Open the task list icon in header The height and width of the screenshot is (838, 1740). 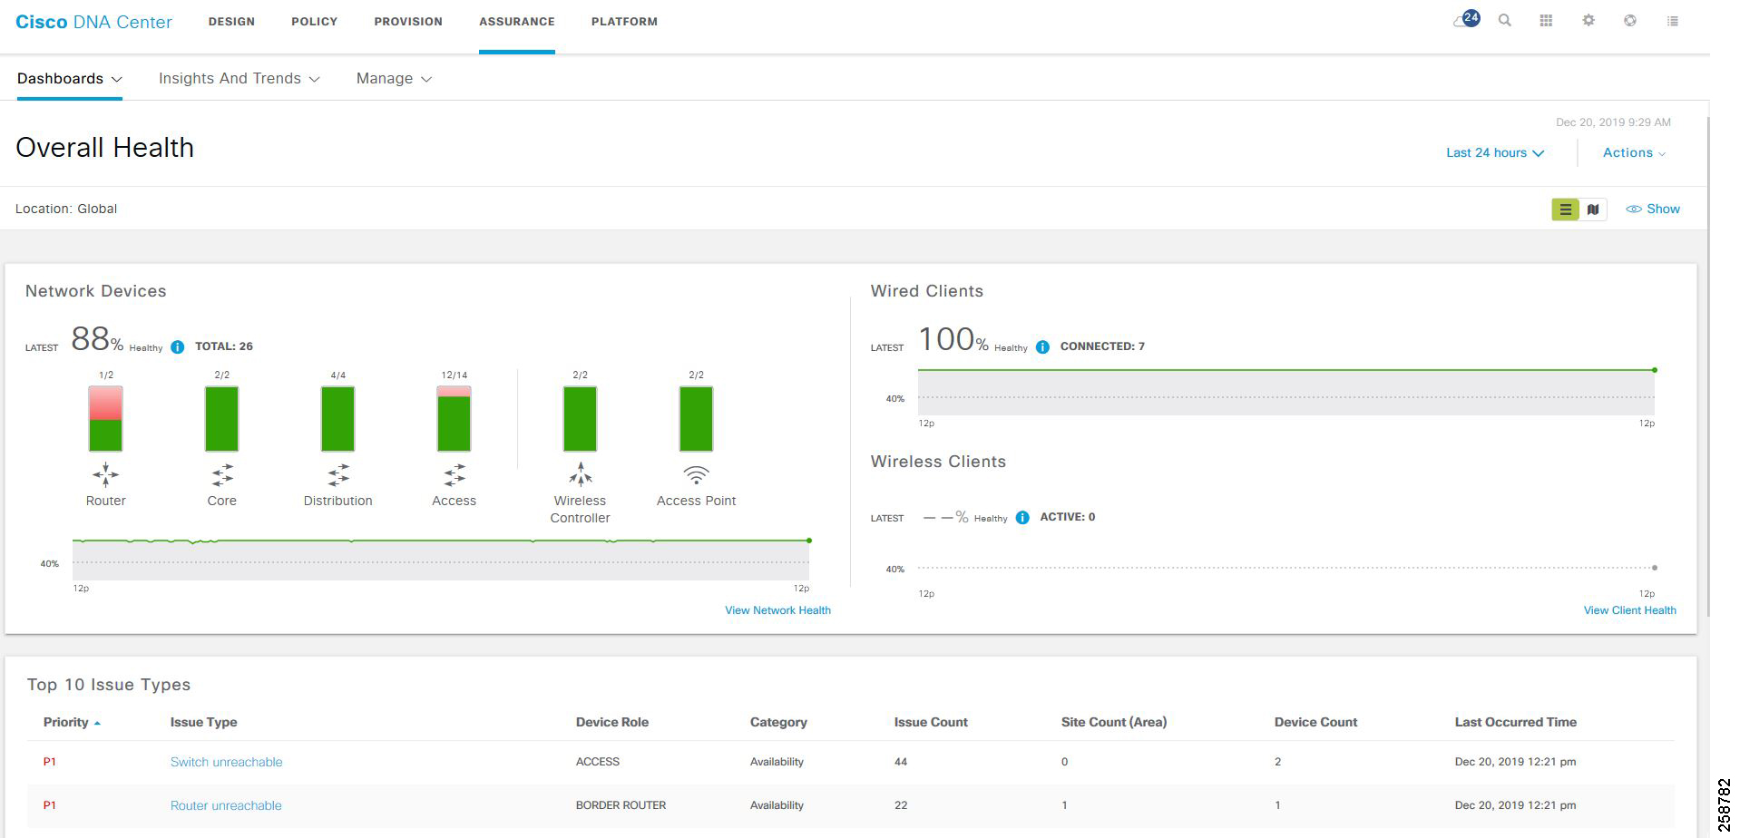tap(1673, 20)
